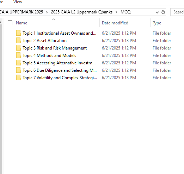Navigate to CAIA UPPERMARK 2025 breadcrumb
Screen dimensions: 184x174
click(x=22, y=12)
